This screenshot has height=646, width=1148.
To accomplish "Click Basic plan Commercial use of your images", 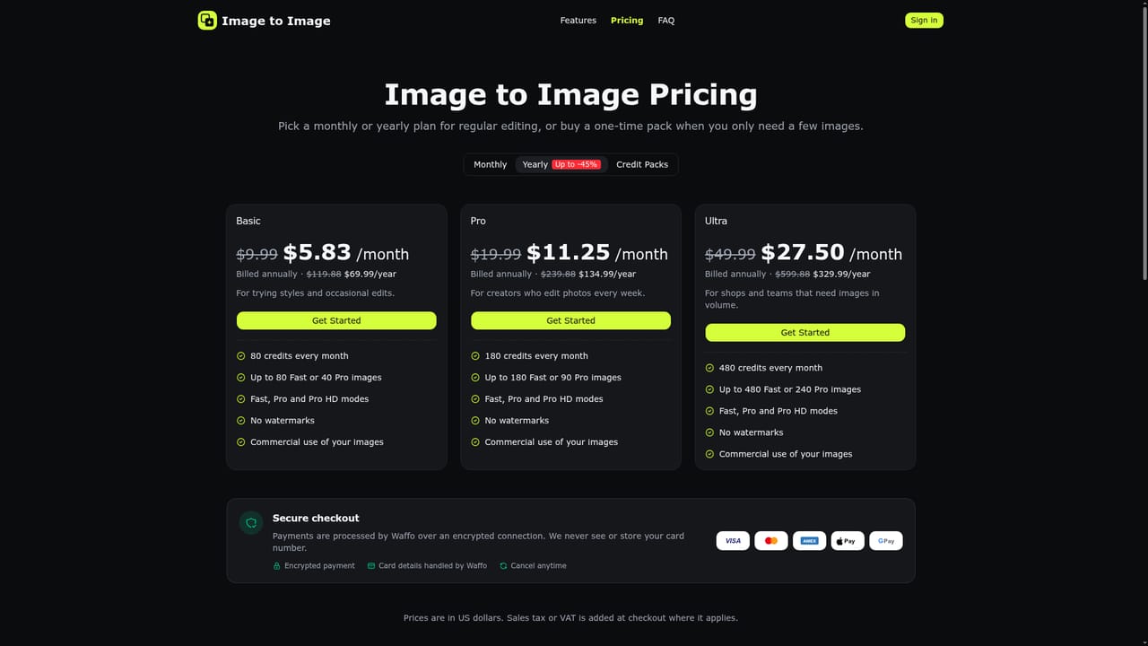I will 317,442.
